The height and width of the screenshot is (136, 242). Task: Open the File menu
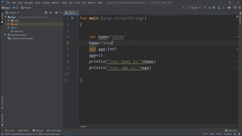click(8, 3)
